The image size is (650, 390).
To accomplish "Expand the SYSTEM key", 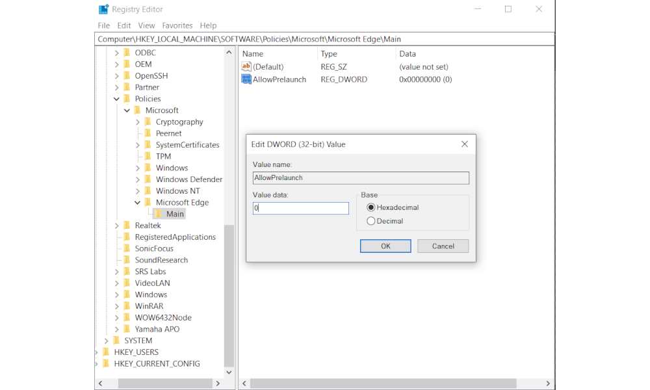I will click(x=106, y=341).
